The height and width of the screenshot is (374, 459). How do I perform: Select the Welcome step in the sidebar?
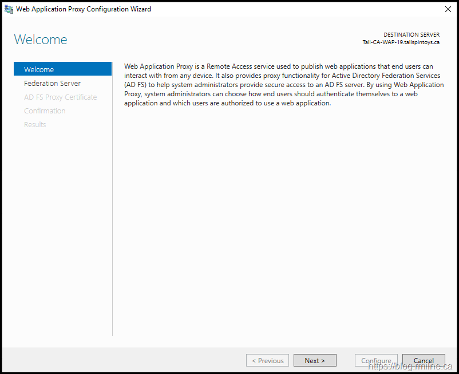tap(62, 69)
